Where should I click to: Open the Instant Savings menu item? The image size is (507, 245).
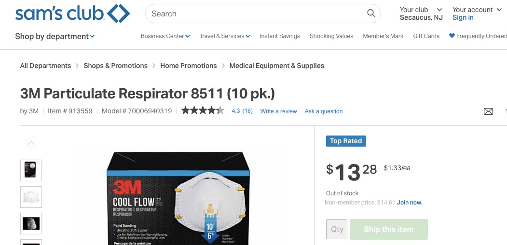[280, 36]
